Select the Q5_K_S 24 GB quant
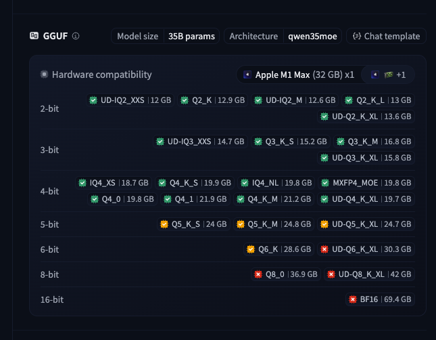The height and width of the screenshot is (340, 436). [x=193, y=224]
